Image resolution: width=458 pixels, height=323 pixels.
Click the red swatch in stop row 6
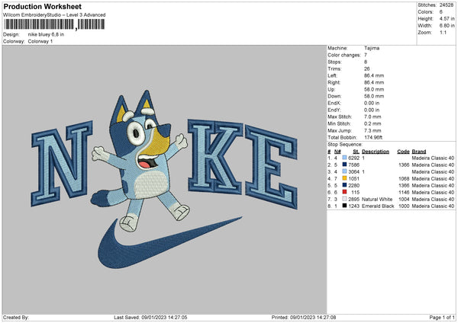click(x=344, y=192)
